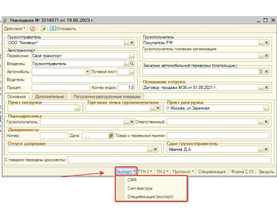
Task: Expand the Автомобиль dropdown arrow
Action: (x=87, y=72)
